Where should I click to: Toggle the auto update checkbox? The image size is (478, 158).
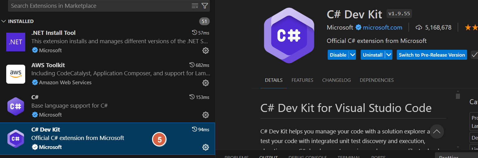click(475, 55)
